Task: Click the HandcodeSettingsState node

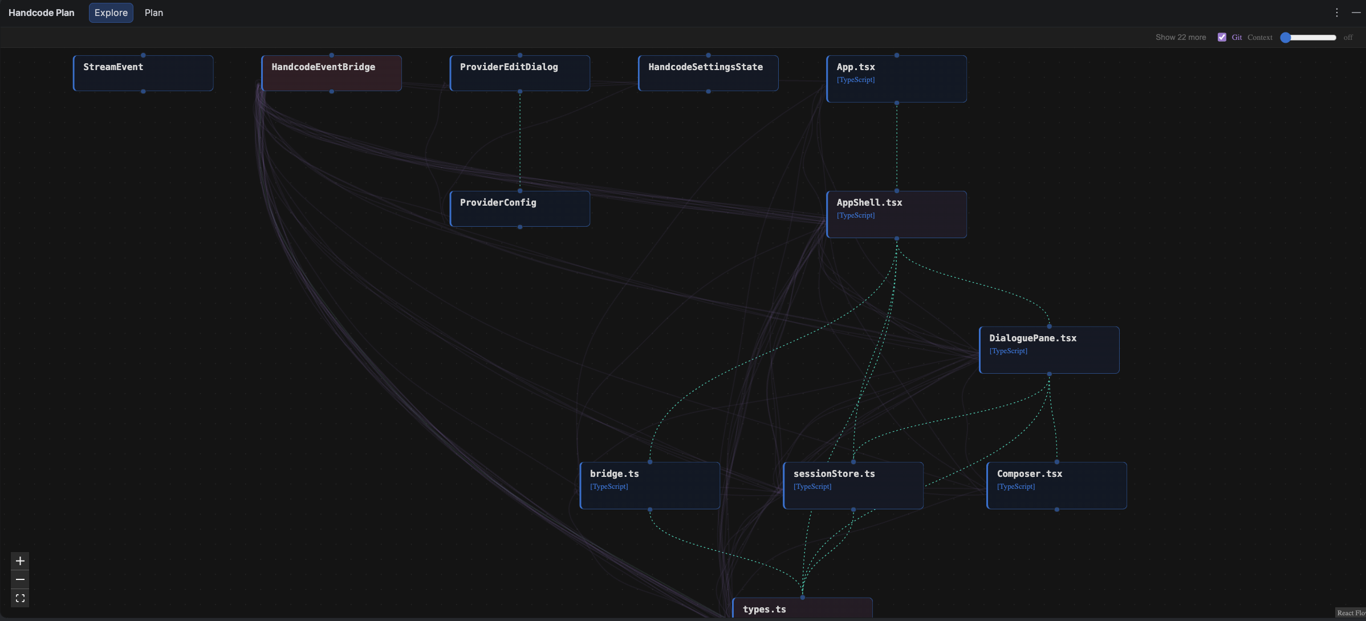Action: (708, 73)
